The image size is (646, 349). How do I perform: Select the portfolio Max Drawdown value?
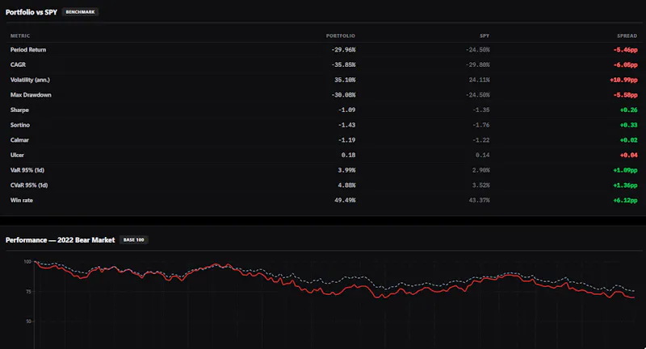[343, 95]
